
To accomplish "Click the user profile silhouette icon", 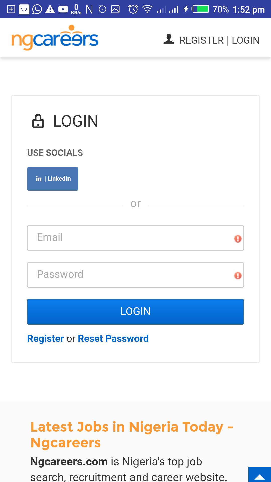I will click(169, 40).
